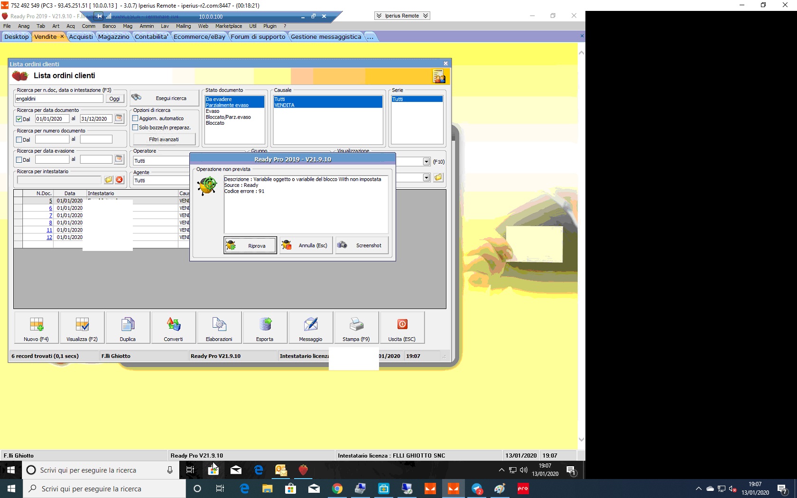Expand dropdown below the F10 combo
The width and height of the screenshot is (797, 498).
[426, 177]
